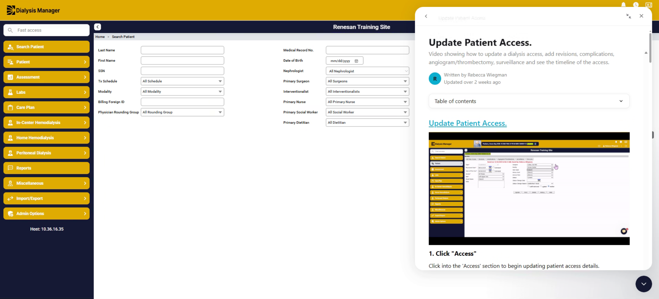The width and height of the screenshot is (659, 299).
Task: Open Primary Social Worker dropdown
Action: tap(367, 112)
